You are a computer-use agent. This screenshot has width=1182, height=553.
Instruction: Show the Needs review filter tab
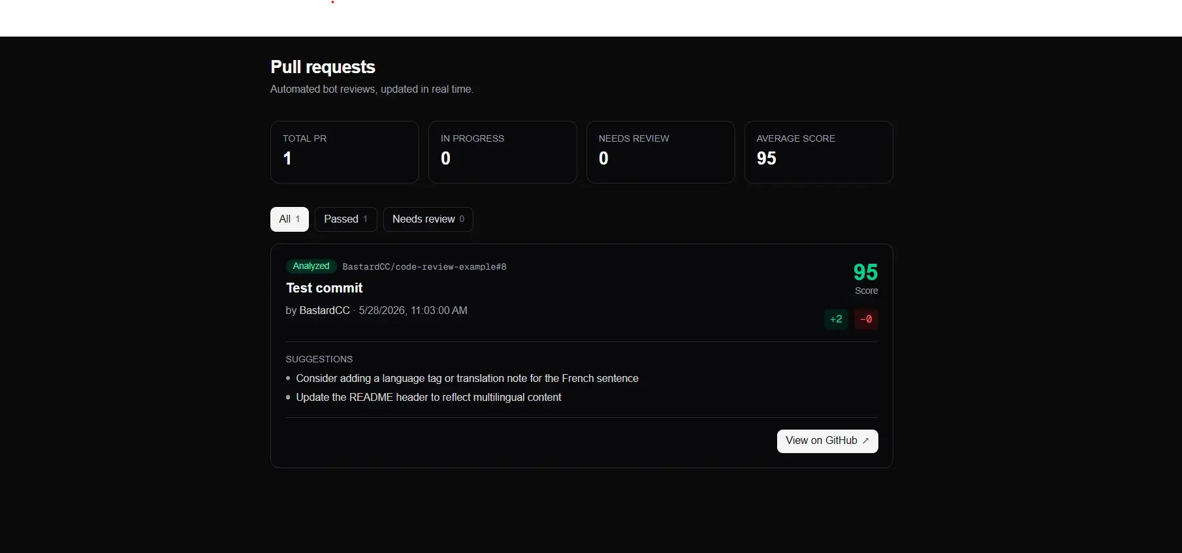point(428,219)
